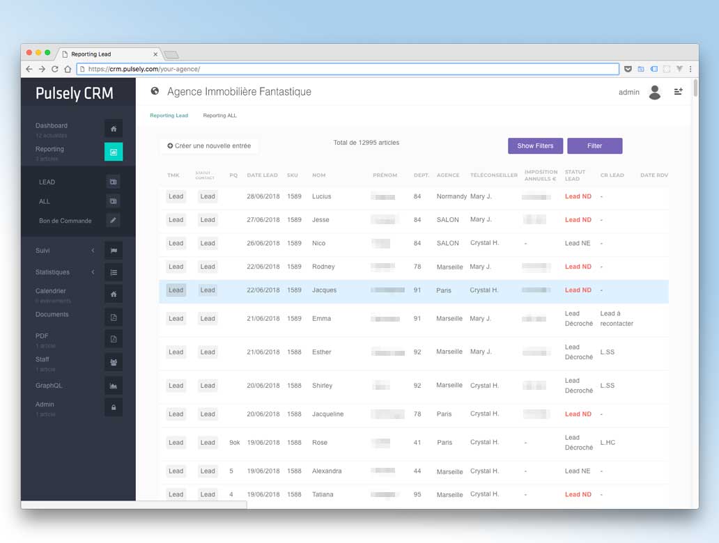
Task: Select the LEAD sidebar submenu item
Action: pyautogui.click(x=47, y=182)
